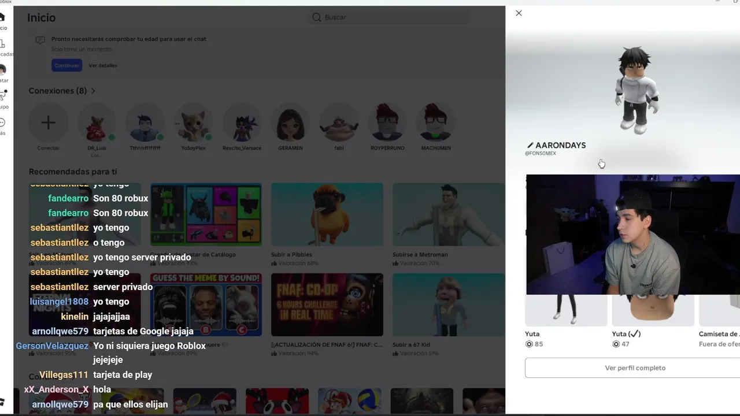Open GERAMEN connection avatar
The width and height of the screenshot is (740, 416).
(x=290, y=122)
